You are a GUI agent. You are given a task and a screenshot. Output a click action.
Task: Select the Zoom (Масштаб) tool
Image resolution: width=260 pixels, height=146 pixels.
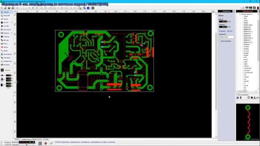click(x=6, y=16)
